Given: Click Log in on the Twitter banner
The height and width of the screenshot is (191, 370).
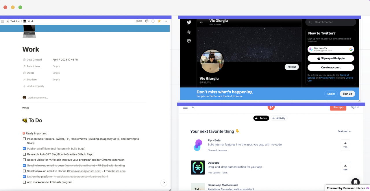Looking at the screenshot, I should (x=331, y=94).
